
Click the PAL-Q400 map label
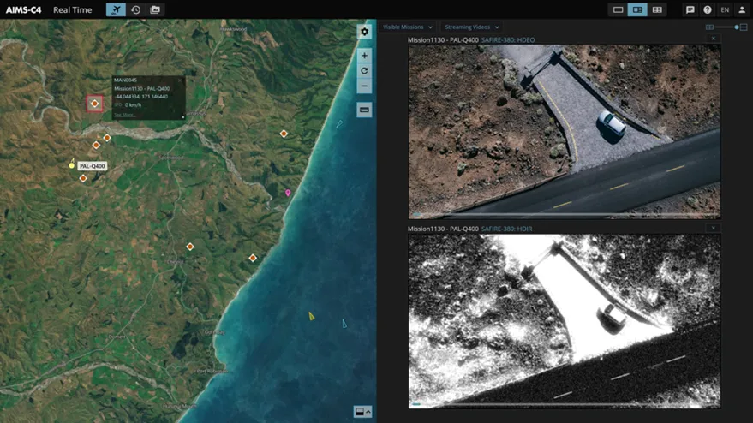[93, 166]
